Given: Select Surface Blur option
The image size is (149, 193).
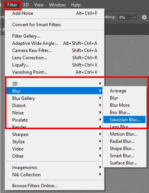Looking at the screenshot, I should coord(124,163).
